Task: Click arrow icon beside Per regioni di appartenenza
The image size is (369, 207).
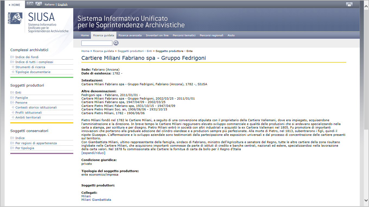Action: tap(12, 143)
